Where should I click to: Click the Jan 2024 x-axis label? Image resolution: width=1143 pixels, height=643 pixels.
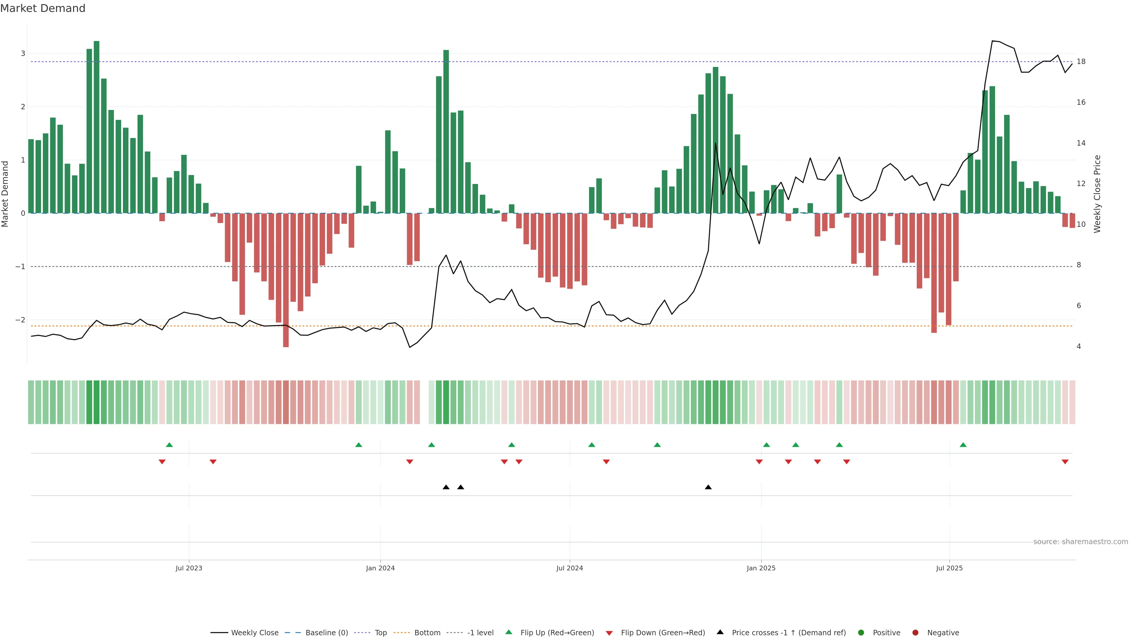(x=380, y=568)
